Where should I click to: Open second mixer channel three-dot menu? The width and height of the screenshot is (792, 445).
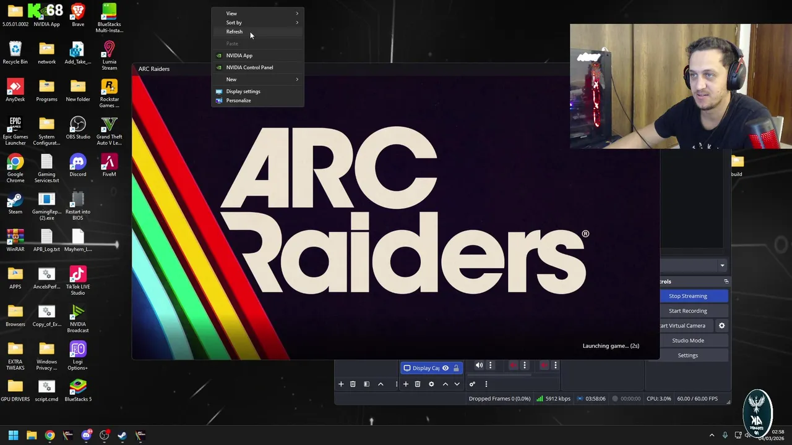pos(524,365)
